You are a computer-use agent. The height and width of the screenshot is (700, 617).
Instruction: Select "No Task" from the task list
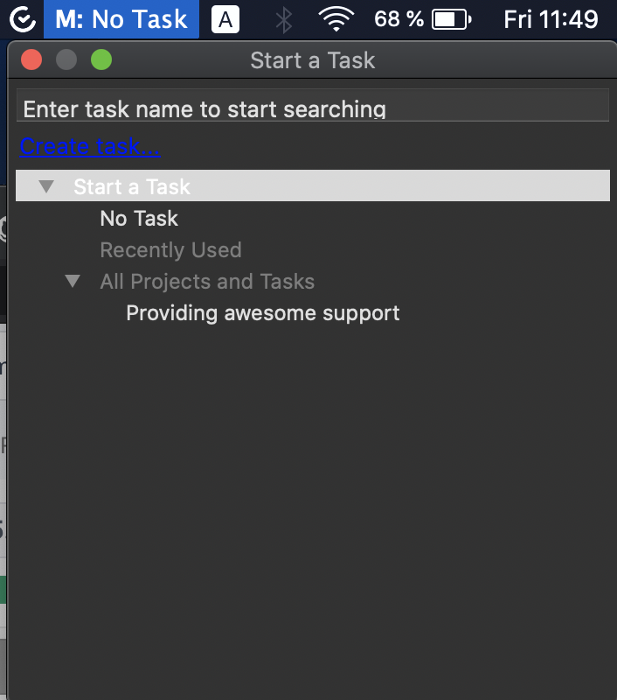coord(138,218)
